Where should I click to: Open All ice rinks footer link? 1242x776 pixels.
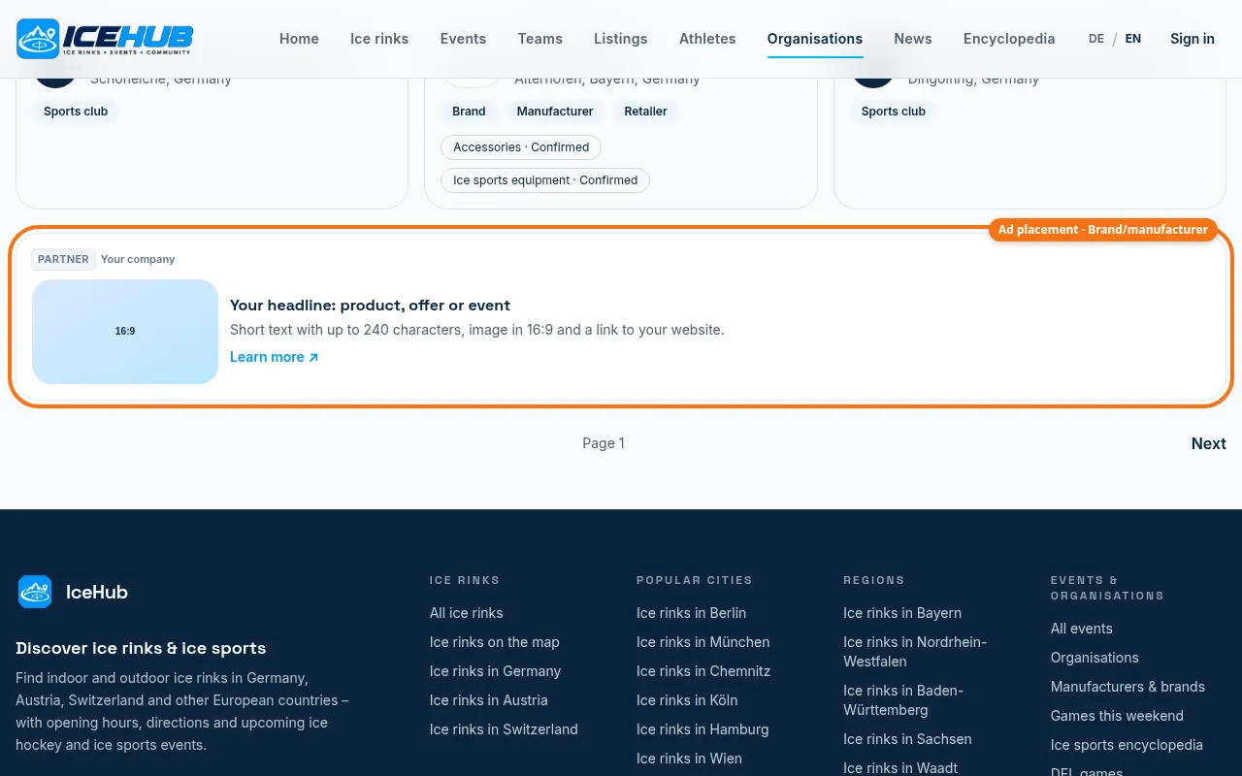[467, 613]
